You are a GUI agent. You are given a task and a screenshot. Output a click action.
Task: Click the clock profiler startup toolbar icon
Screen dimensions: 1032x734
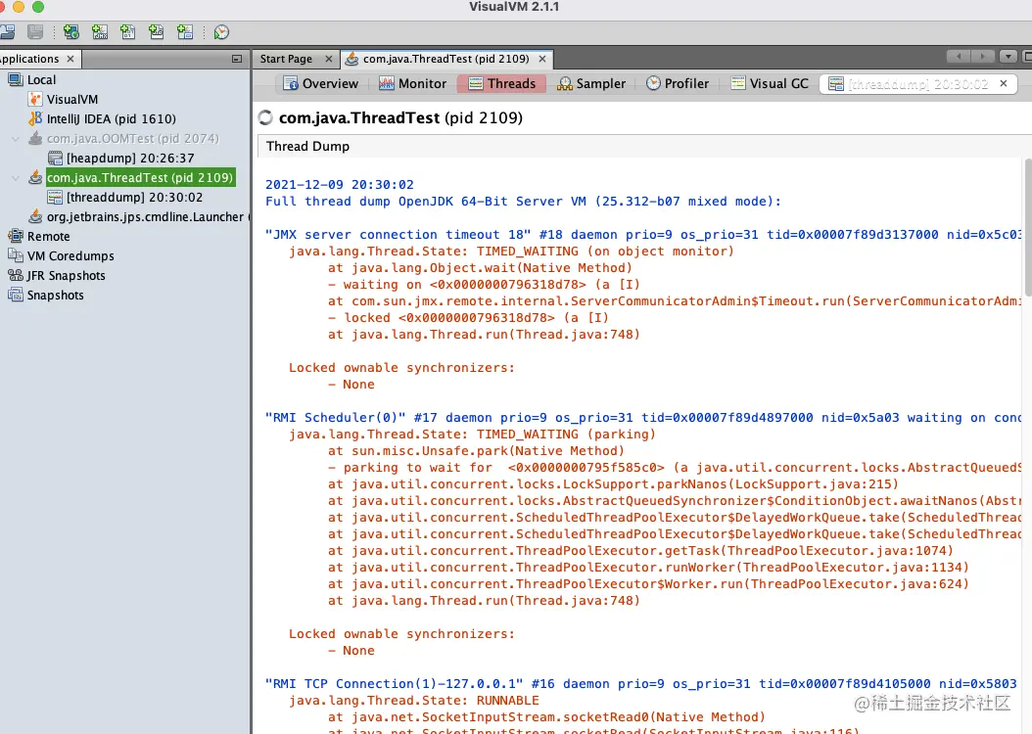[222, 32]
